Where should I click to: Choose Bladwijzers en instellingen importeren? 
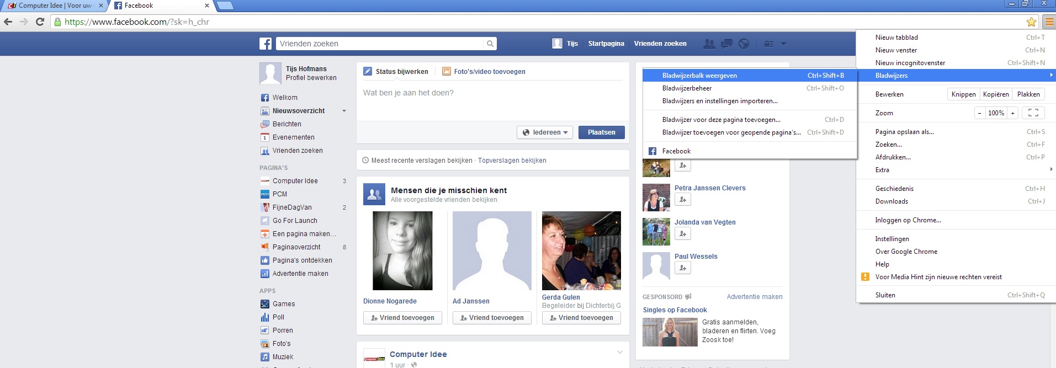pos(750,101)
